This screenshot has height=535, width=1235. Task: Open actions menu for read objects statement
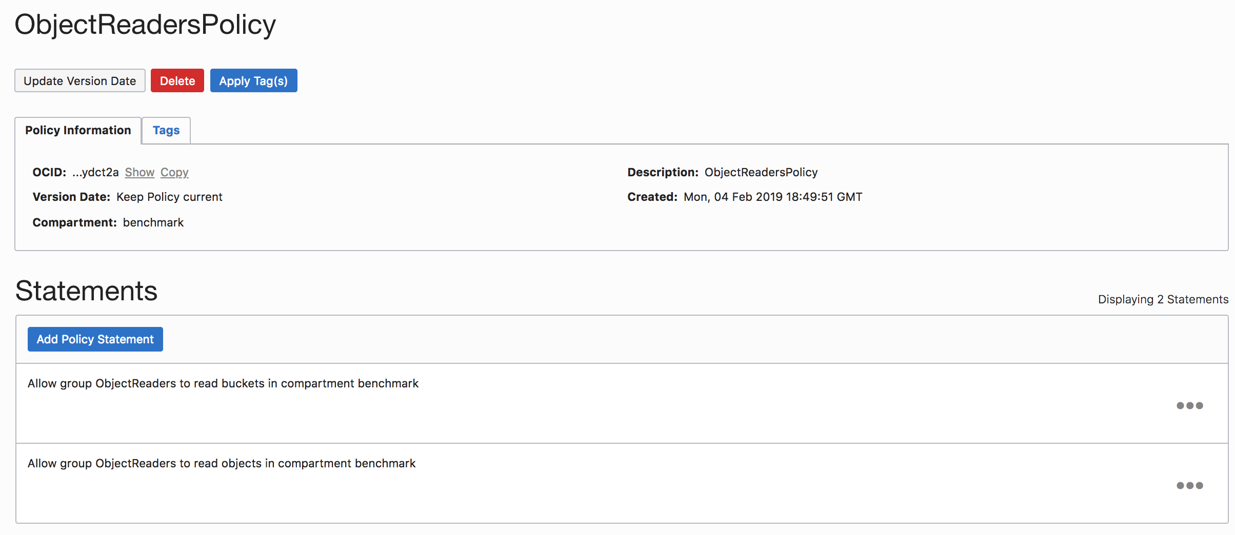[x=1189, y=485]
